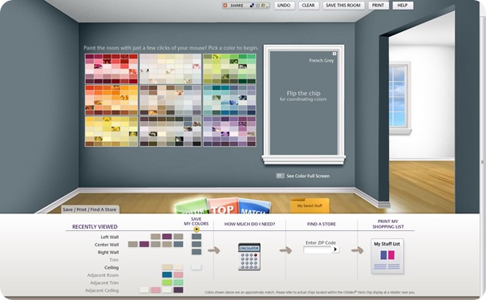Image resolution: width=486 pixels, height=300 pixels.
Task: Click Save This Room button
Action: pos(343,6)
